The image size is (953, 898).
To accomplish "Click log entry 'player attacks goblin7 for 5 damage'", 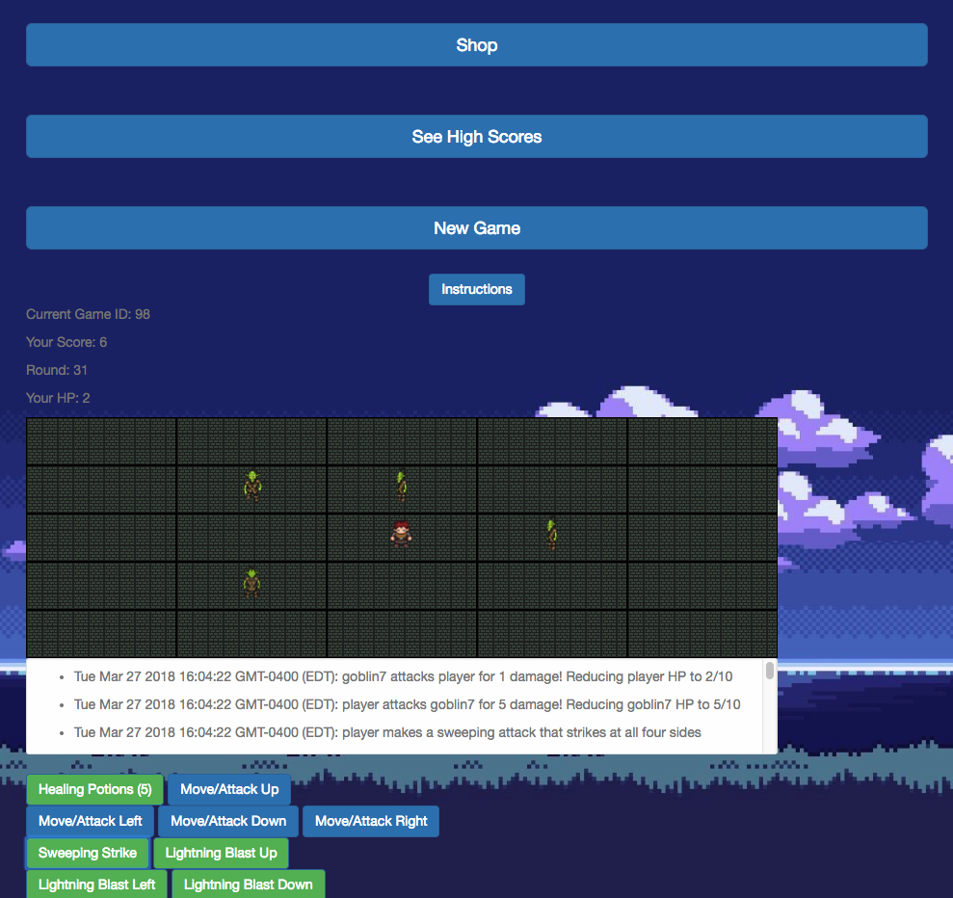I will (408, 704).
